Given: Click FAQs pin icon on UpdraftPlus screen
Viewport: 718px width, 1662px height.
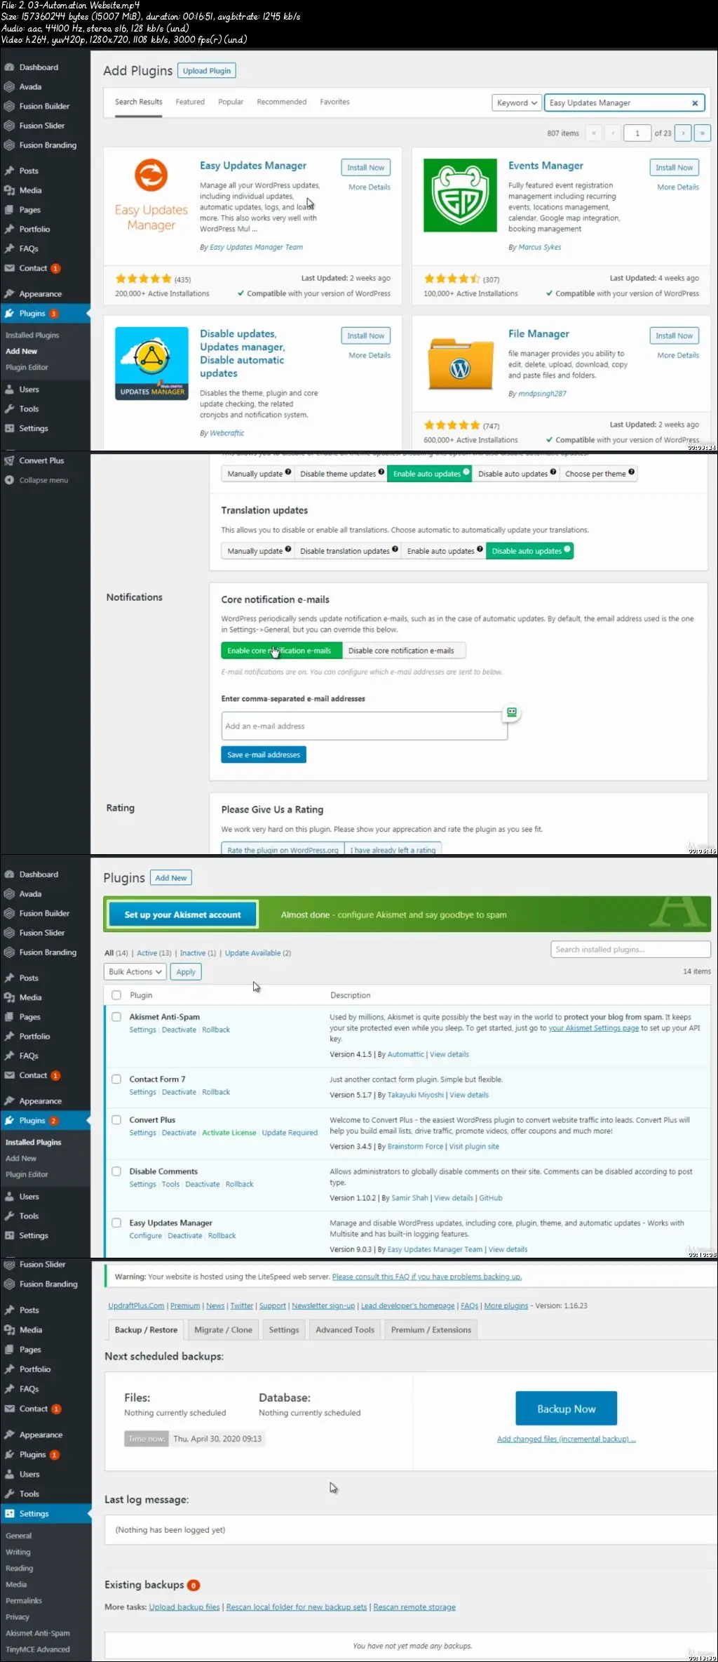Looking at the screenshot, I should pyautogui.click(x=9, y=1389).
